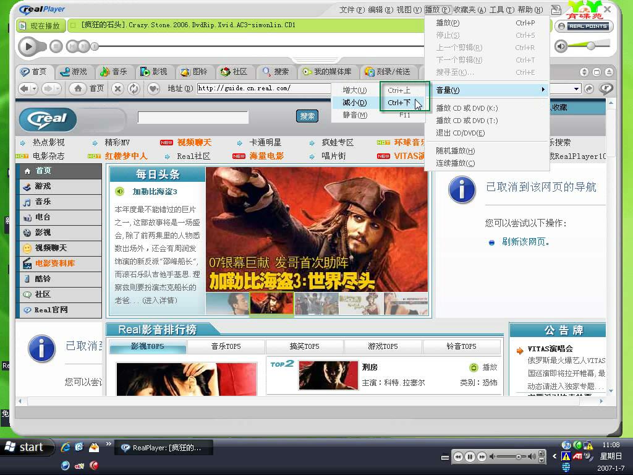Click the 热点影视 link
This screenshot has height=475, width=633.
[48, 143]
